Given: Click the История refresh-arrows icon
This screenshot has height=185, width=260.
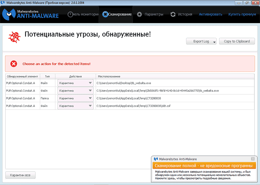Looking at the screenshot, I should point(173,14).
